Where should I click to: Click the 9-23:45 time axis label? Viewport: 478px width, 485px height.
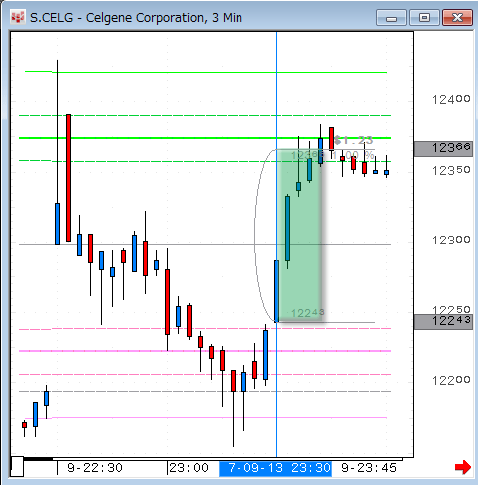(369, 468)
